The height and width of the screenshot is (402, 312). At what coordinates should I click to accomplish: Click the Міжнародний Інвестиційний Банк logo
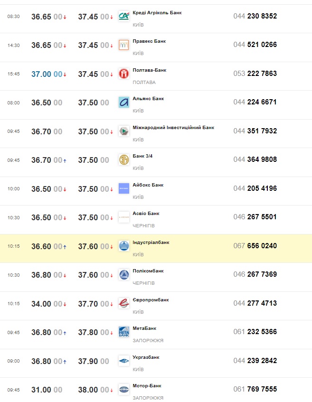pyautogui.click(x=124, y=131)
